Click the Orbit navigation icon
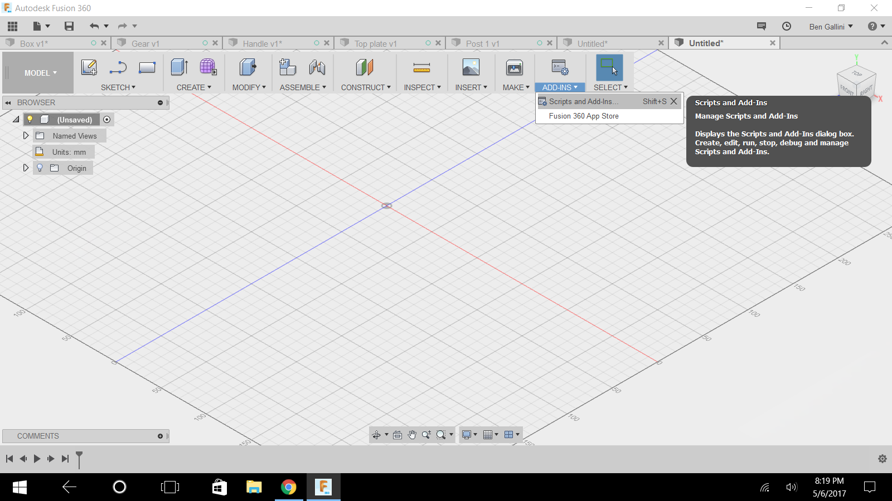 point(377,435)
